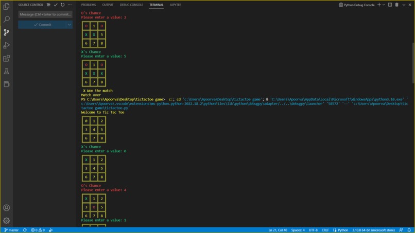
Task: Click CRLF end of line setting
Action: (x=325, y=230)
